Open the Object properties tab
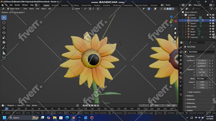 point(181,78)
